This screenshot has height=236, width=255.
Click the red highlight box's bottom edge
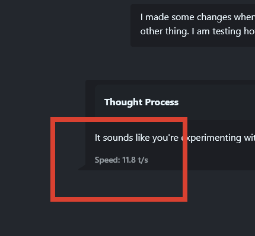[x=119, y=199]
